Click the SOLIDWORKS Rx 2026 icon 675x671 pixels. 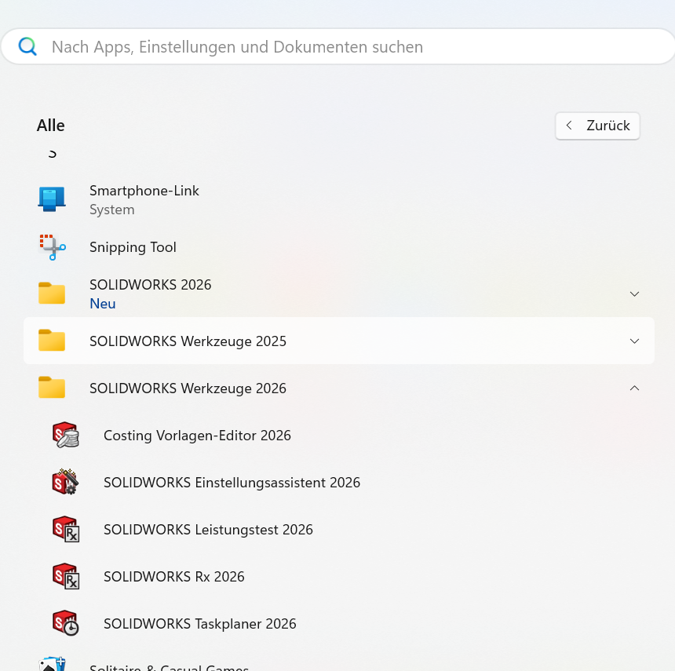66,576
